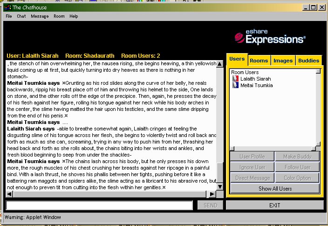Image resolution: width=328 pixels, height=226 pixels.
Task: Click the Color Option button
Action: 297,178
